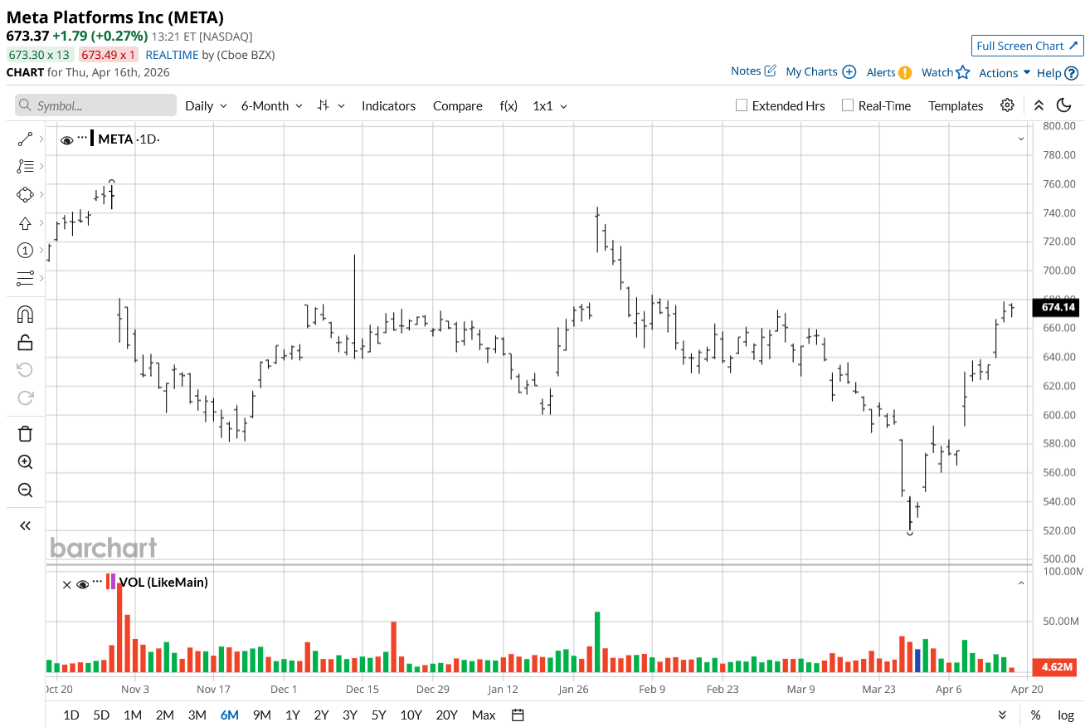Select the 5D range
1085x727 pixels.
point(101,715)
